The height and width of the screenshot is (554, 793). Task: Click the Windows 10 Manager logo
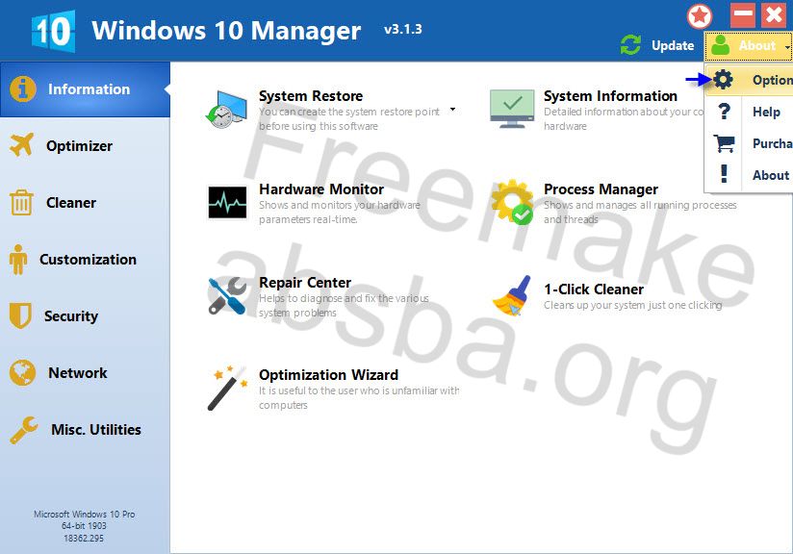pyautogui.click(x=53, y=31)
